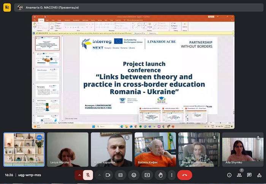Open the activities panel
266x184 pixels.
coord(259,175)
